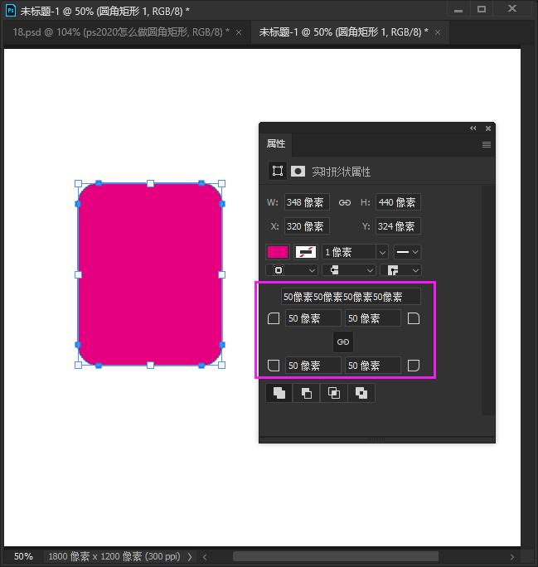Click the top-right corner radius icon
The height and width of the screenshot is (567, 538).
pyautogui.click(x=414, y=318)
